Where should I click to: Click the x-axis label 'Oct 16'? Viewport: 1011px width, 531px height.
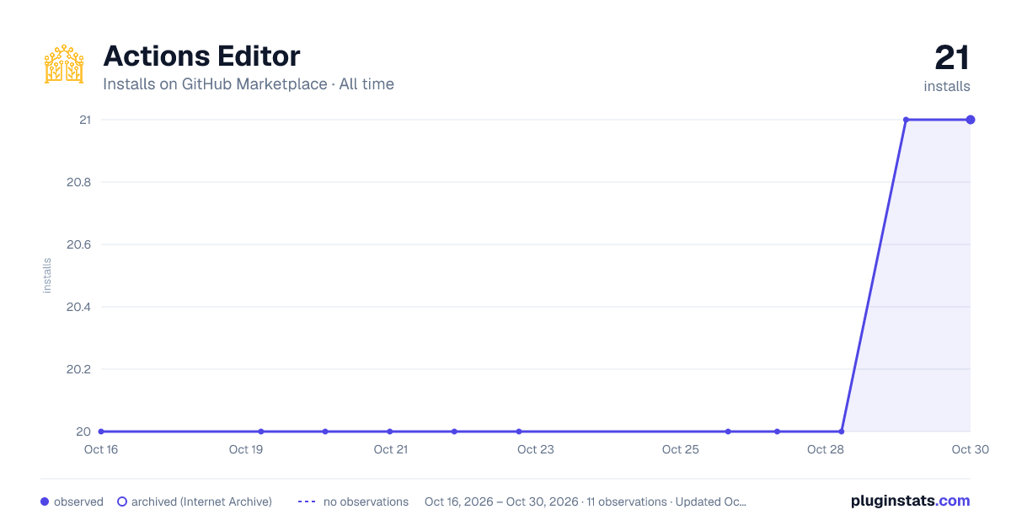tap(101, 449)
